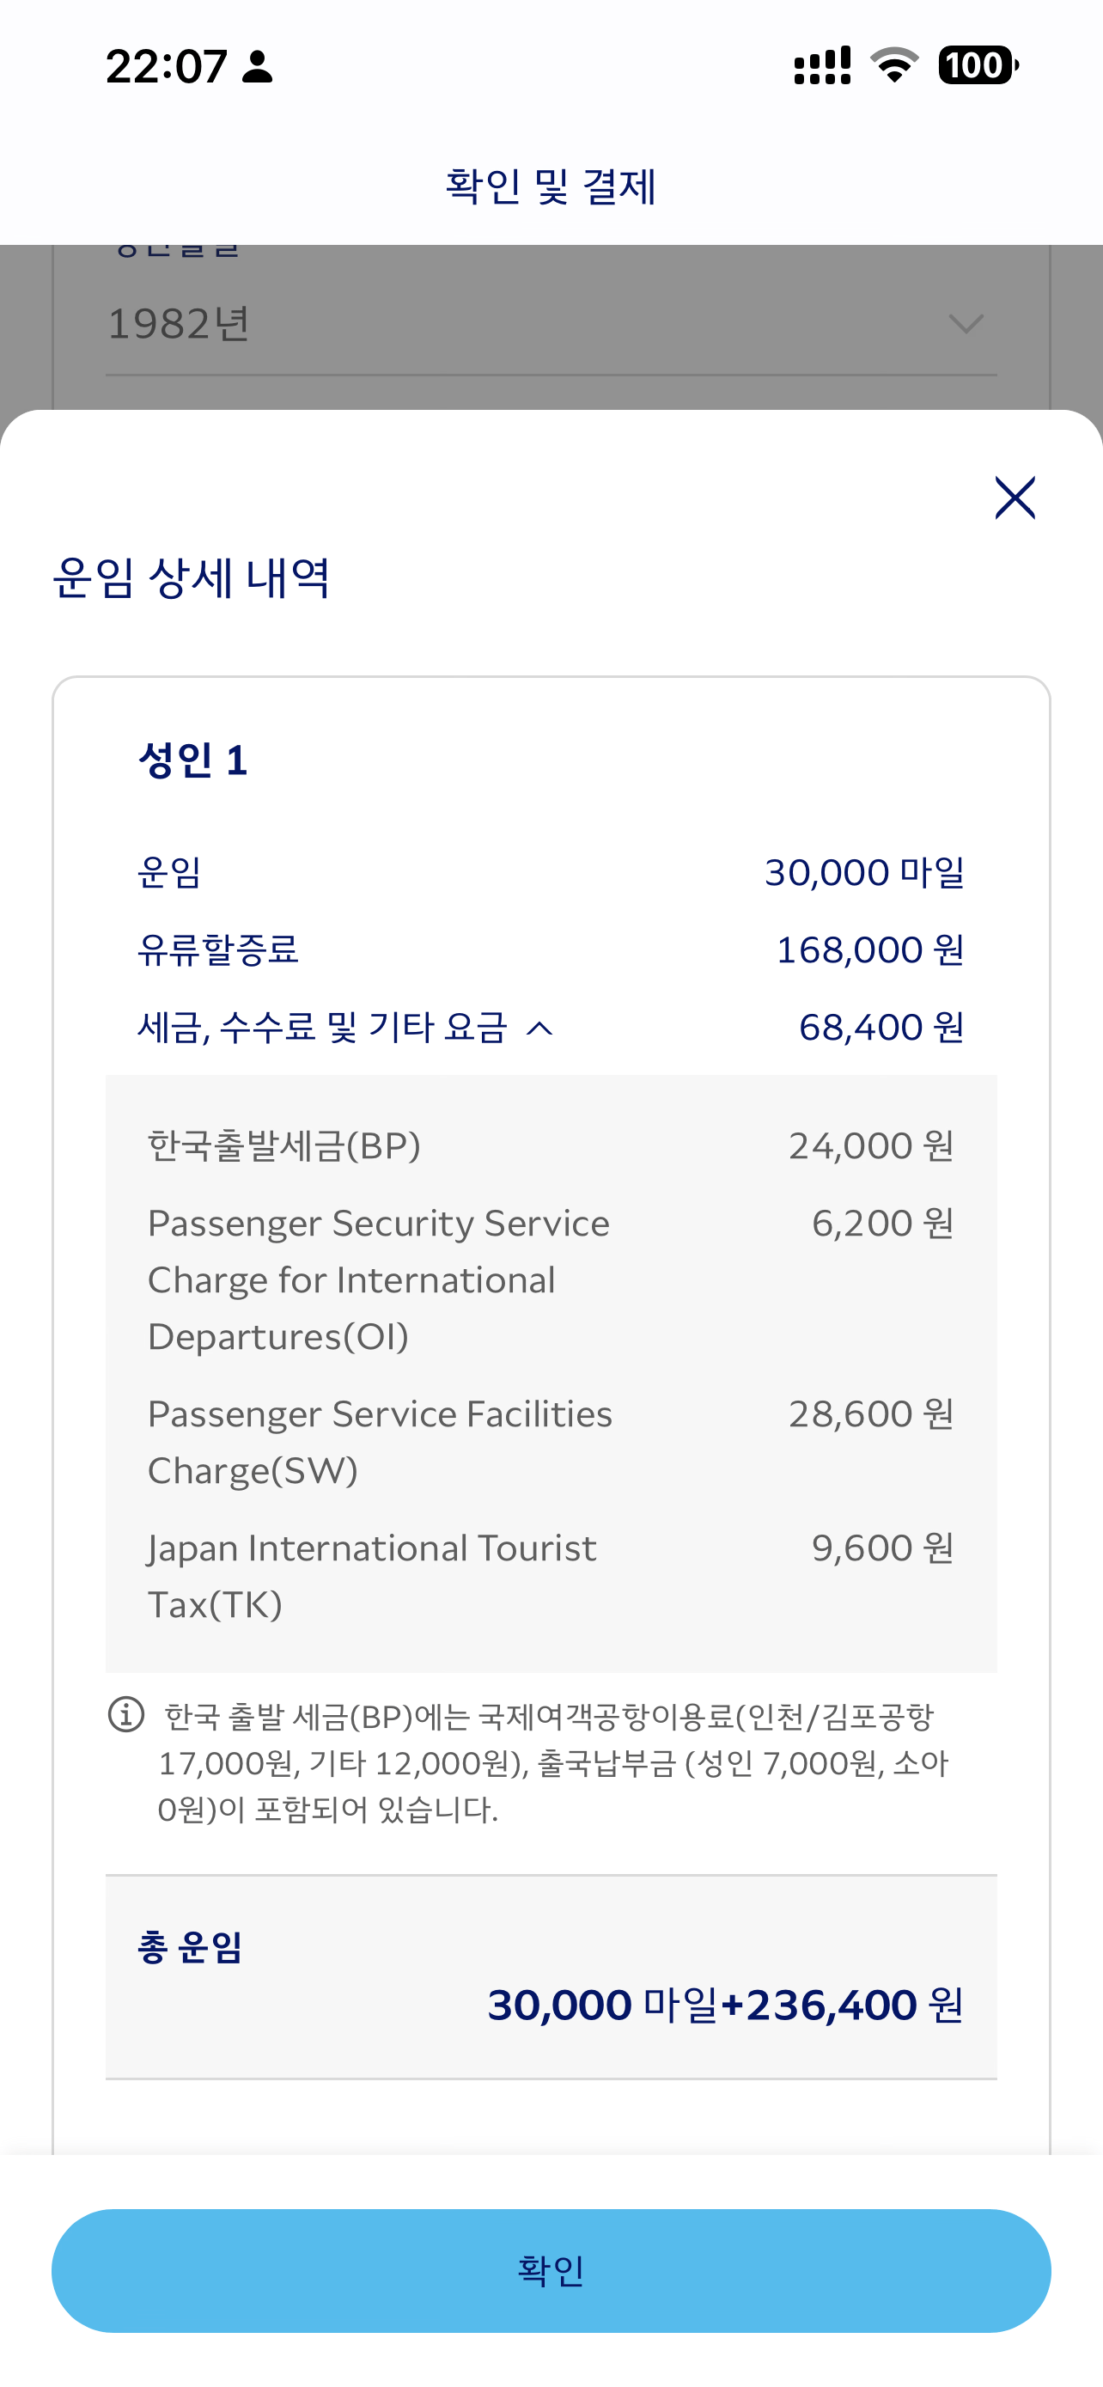This screenshot has height=2387, width=1103.
Task: Tap the Wi-Fi status icon
Action: point(893,64)
